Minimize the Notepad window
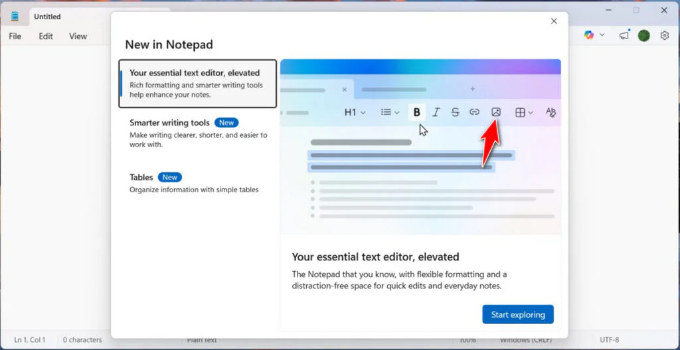680x350 pixels. coord(607,11)
